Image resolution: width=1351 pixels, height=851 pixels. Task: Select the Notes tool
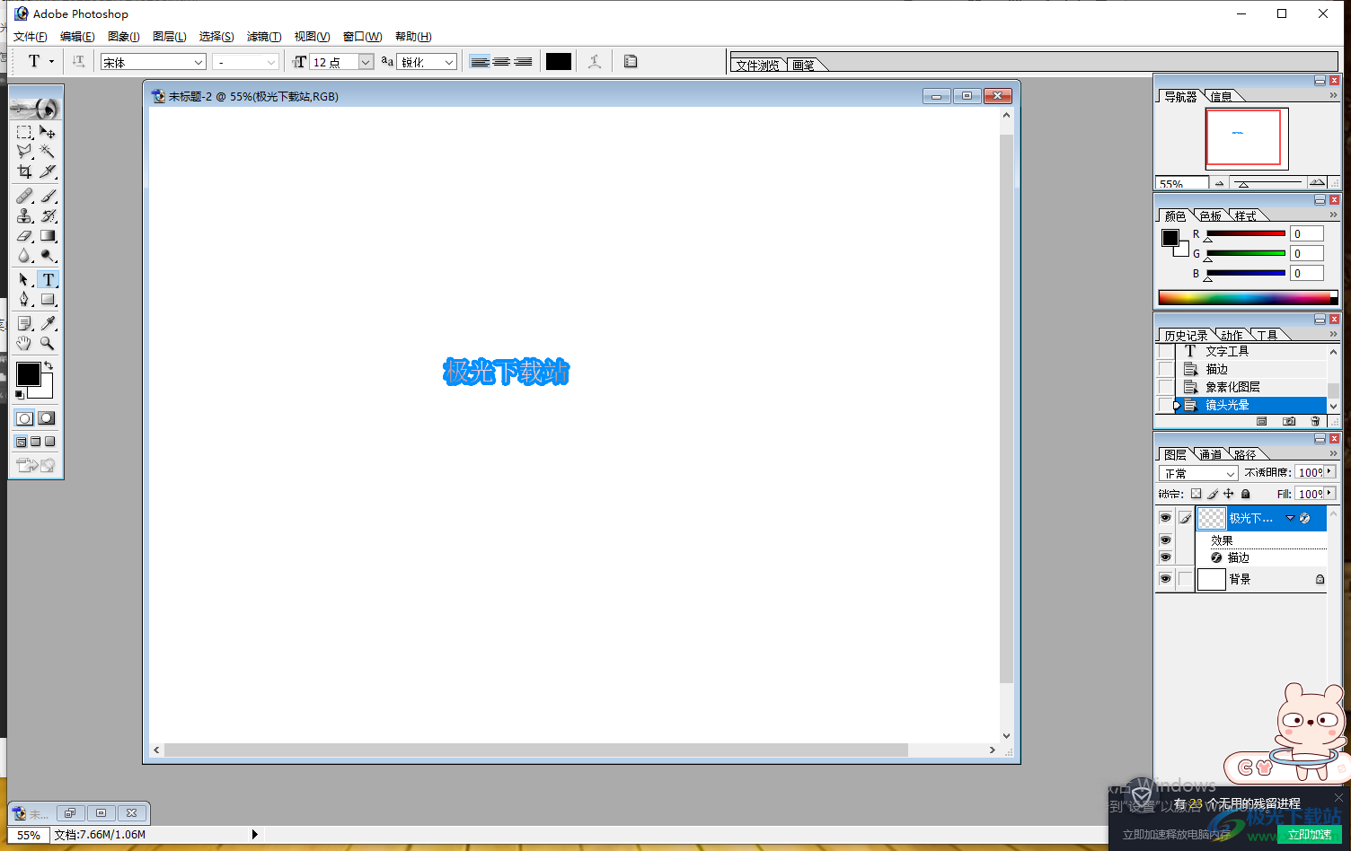click(24, 323)
